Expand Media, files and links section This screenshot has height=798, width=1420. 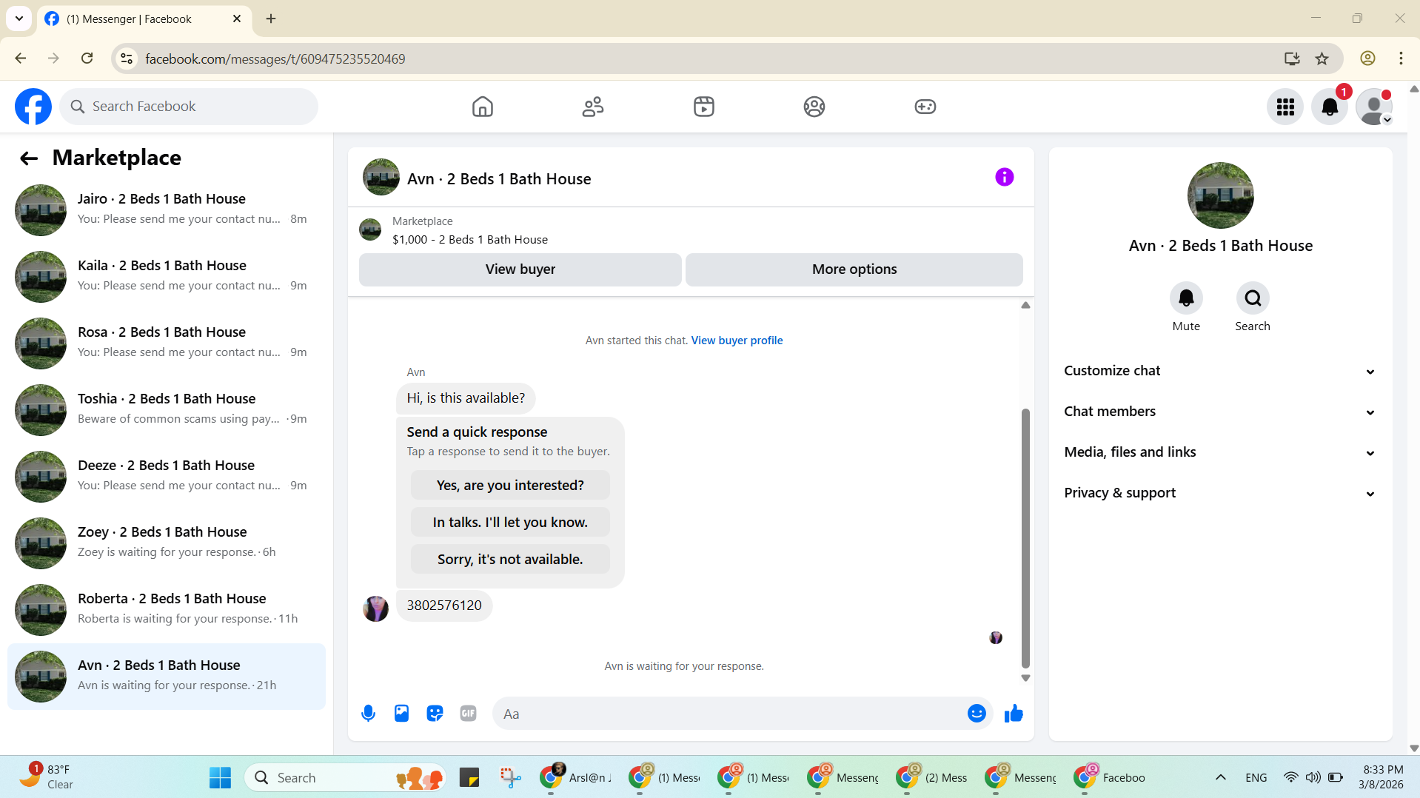[x=1219, y=452]
